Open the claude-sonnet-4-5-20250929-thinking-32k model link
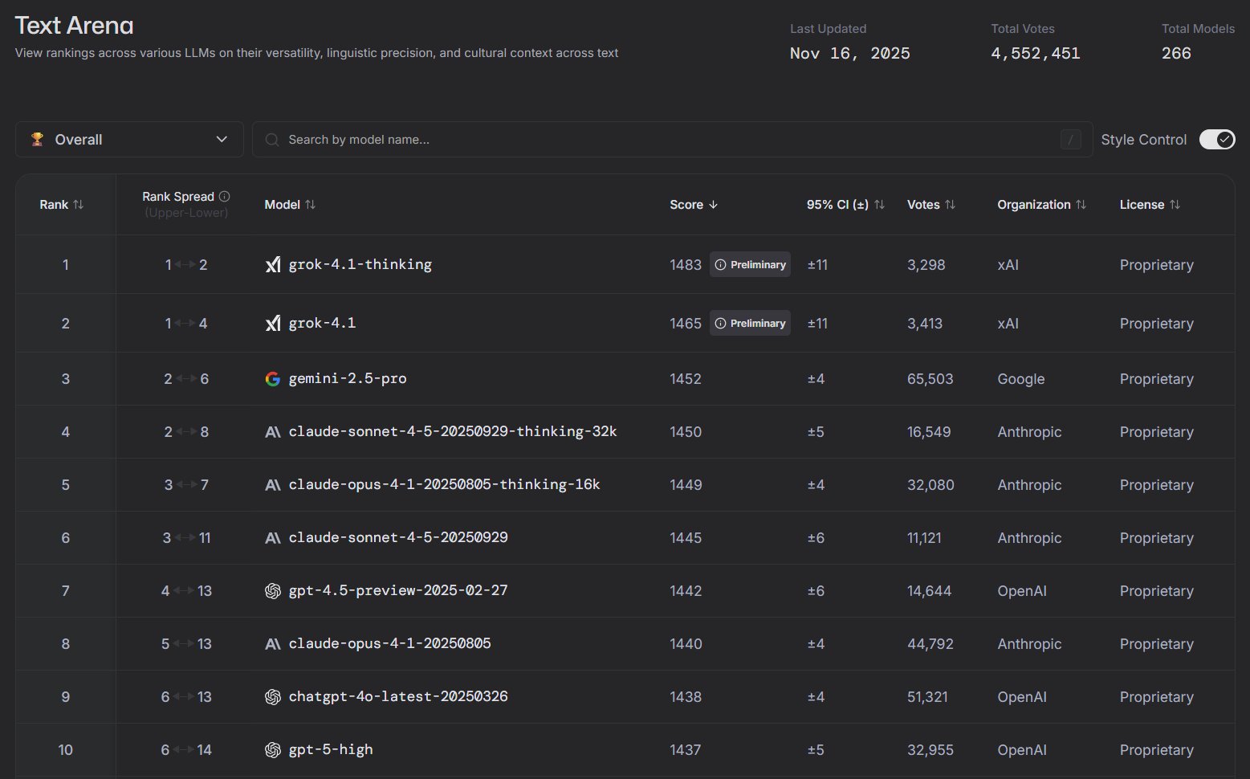Image resolution: width=1250 pixels, height=779 pixels. pos(453,432)
